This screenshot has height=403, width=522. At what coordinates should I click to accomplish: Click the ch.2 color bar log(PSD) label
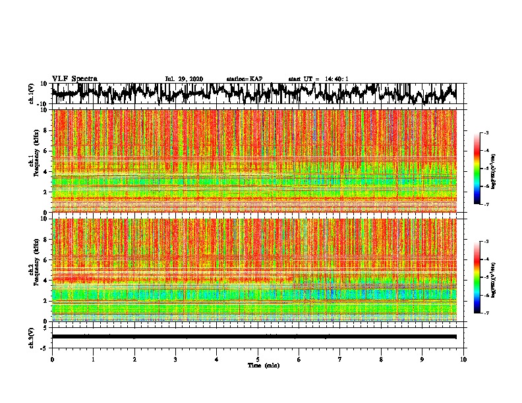[x=494, y=280]
